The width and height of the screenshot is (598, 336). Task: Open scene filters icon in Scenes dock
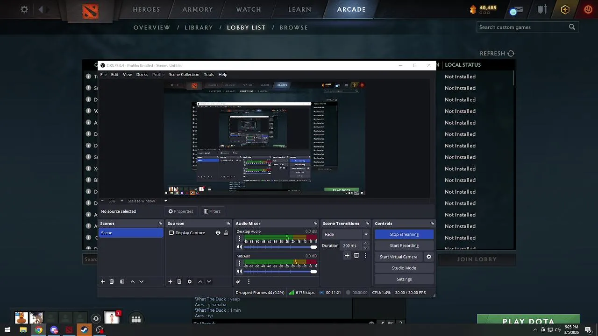122,281
